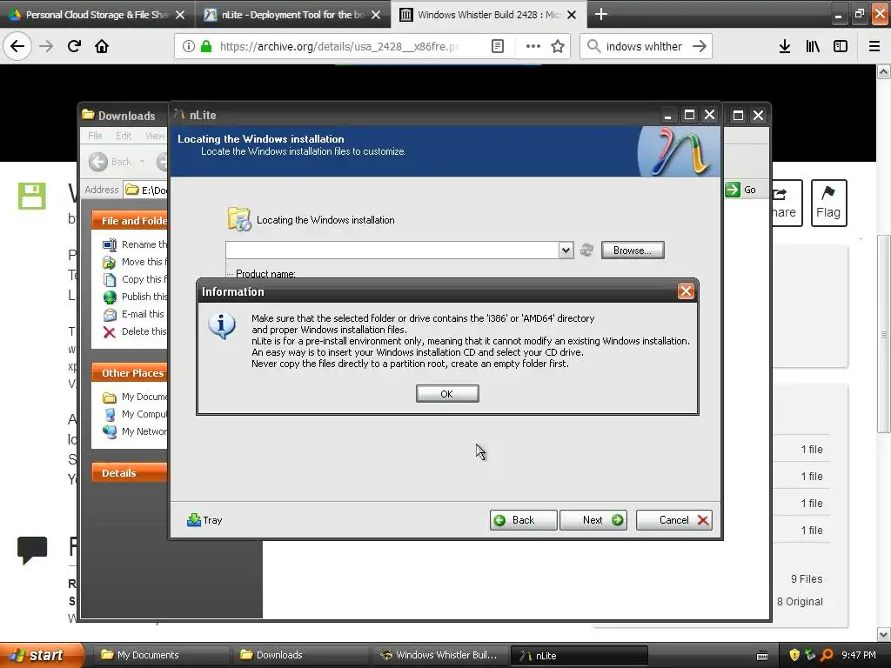
Task: Click Copy this file in Downloads
Action: 135,279
